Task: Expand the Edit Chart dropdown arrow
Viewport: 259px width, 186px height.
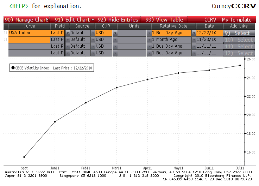Action: (93, 20)
